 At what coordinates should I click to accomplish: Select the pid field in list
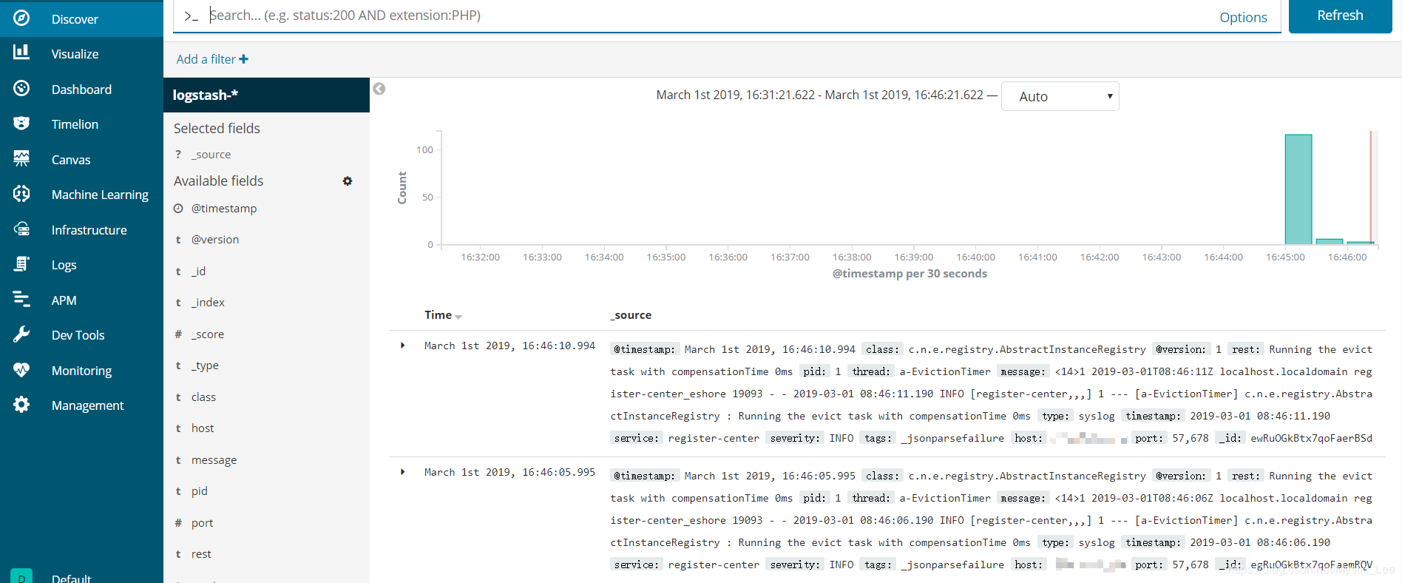tap(199, 491)
